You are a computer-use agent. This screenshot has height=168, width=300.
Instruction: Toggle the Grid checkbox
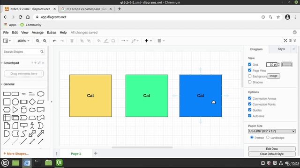pyautogui.click(x=250, y=64)
